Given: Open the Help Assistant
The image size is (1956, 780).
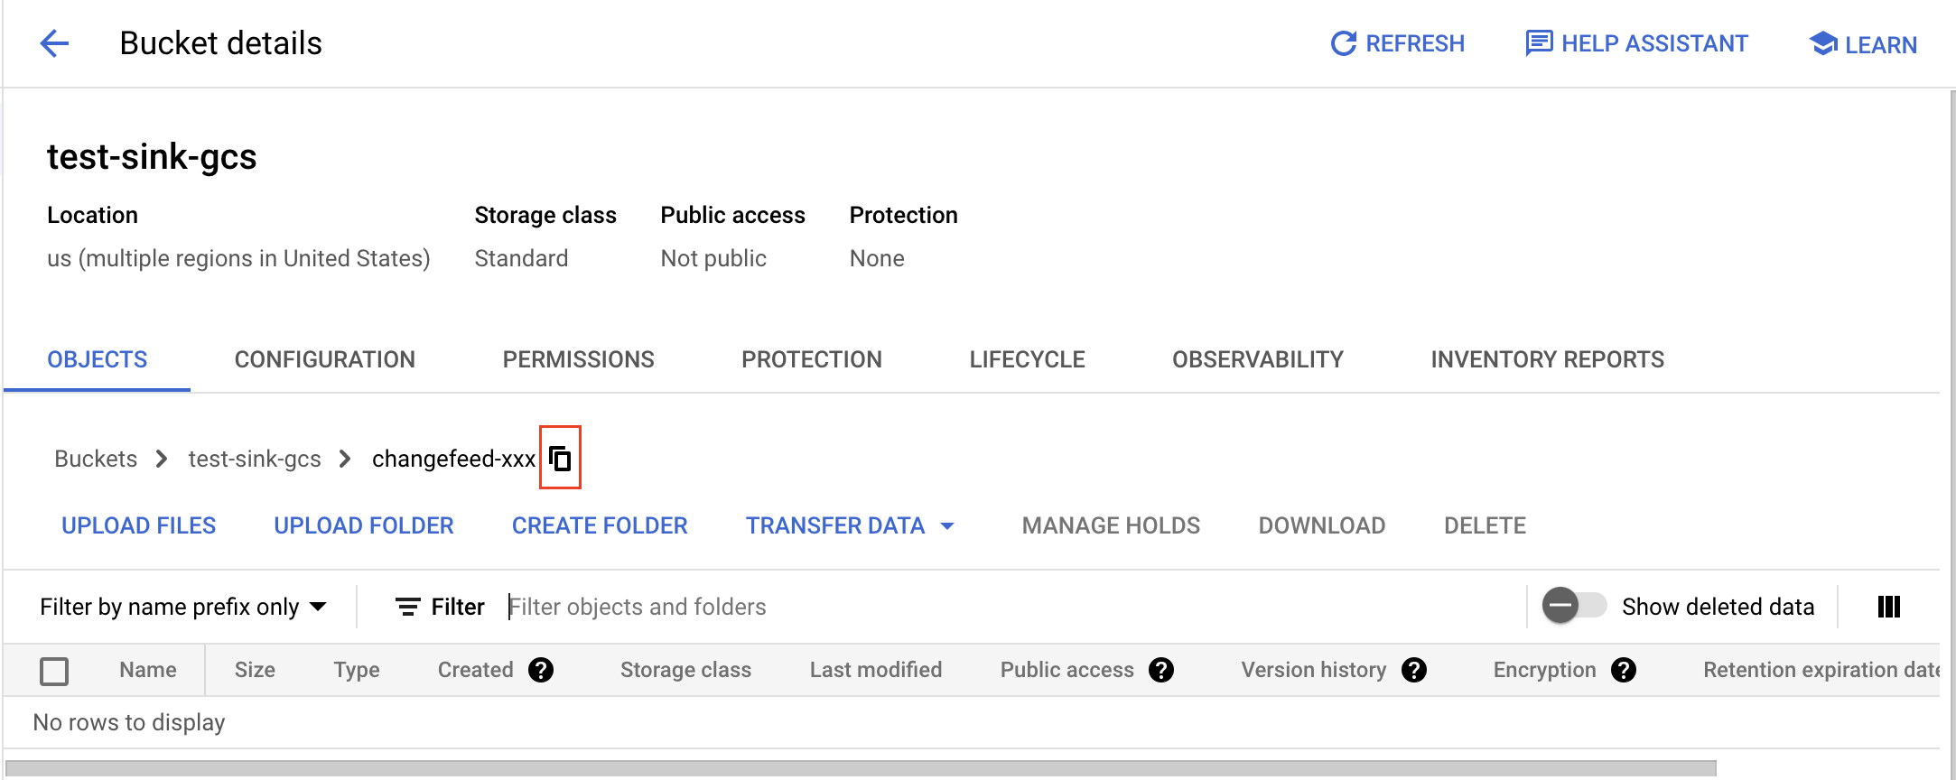Looking at the screenshot, I should (x=1636, y=43).
